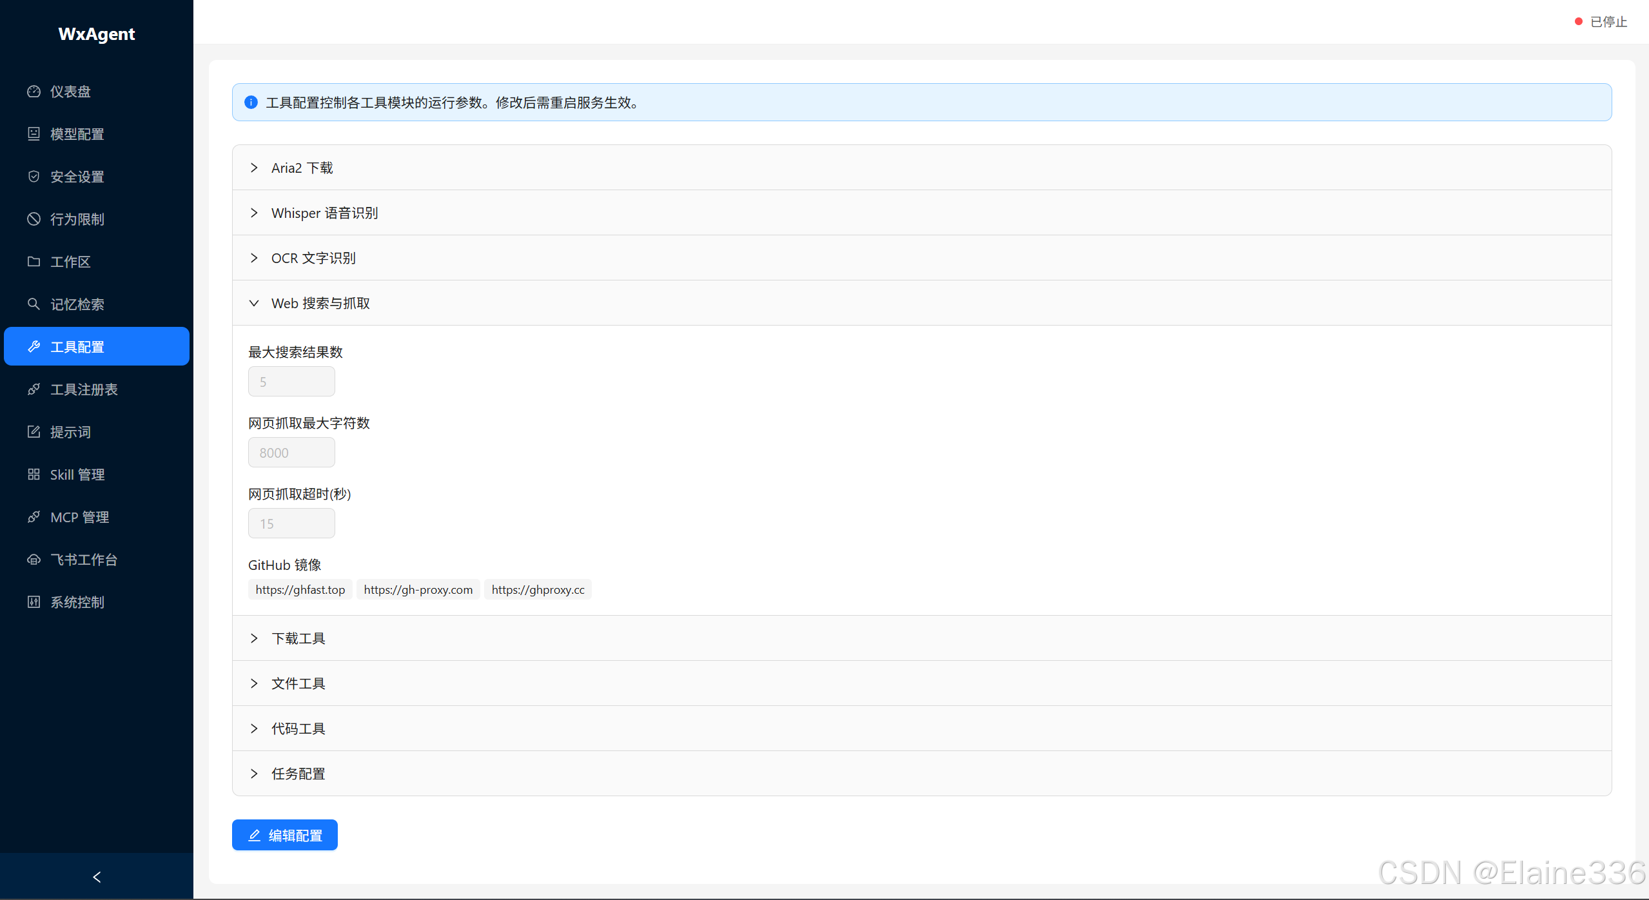Screen dimensions: 1649x900
Task: Click the 编辑配置 button
Action: tap(285, 835)
